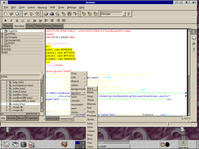Screen dimensions: 199x149
Task: Switch to virtual desktop 3 in the pager
Action: point(83,143)
